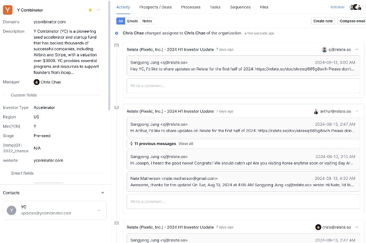
Task: Open options for arthur@relate.so email thread
Action: (357, 112)
